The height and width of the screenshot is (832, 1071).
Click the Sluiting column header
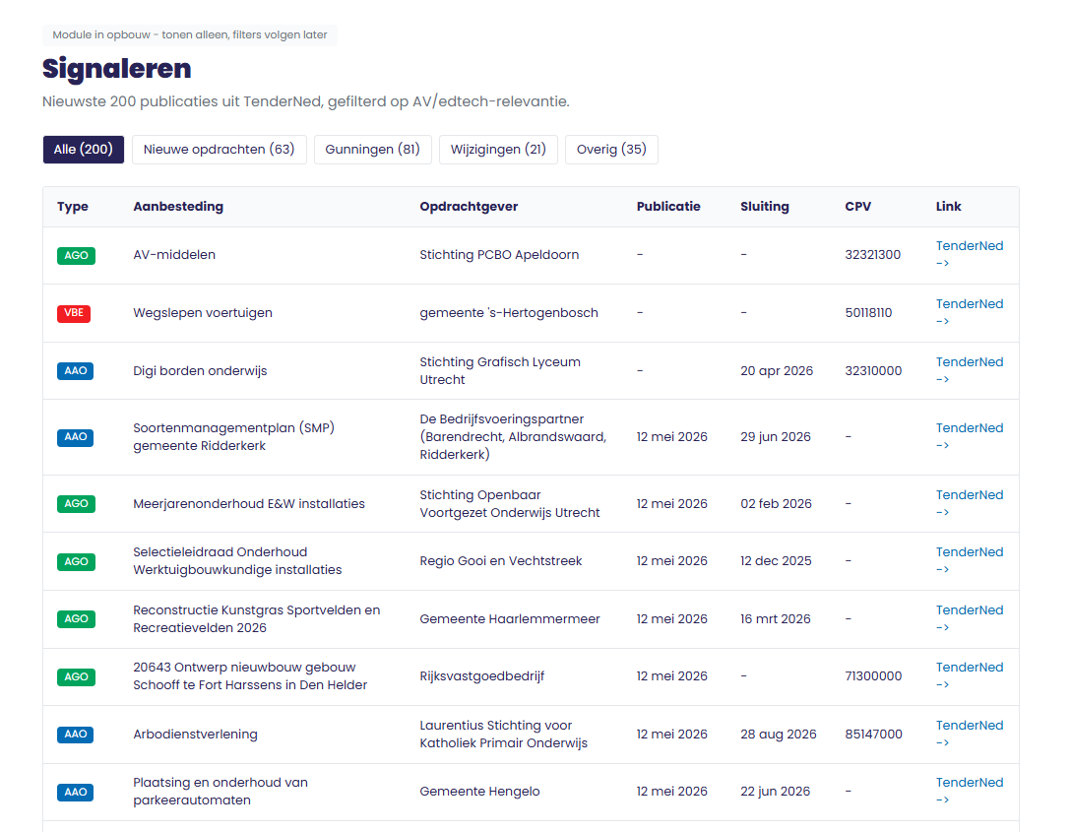[x=764, y=207]
